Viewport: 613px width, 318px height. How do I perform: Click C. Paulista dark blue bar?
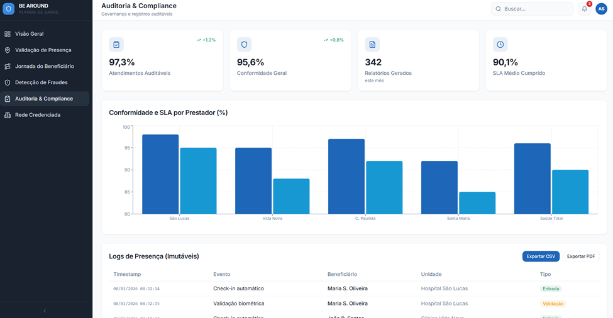coord(346,176)
